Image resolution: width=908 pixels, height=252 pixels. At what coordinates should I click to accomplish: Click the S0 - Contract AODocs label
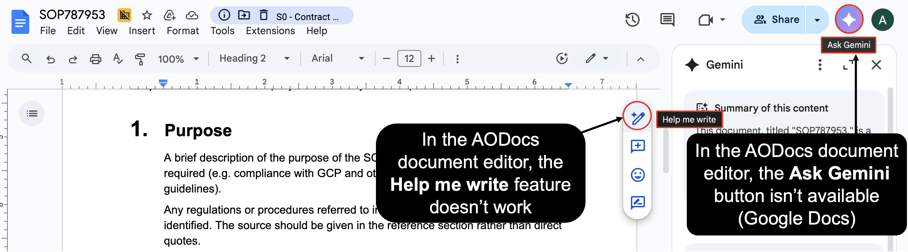pos(307,17)
